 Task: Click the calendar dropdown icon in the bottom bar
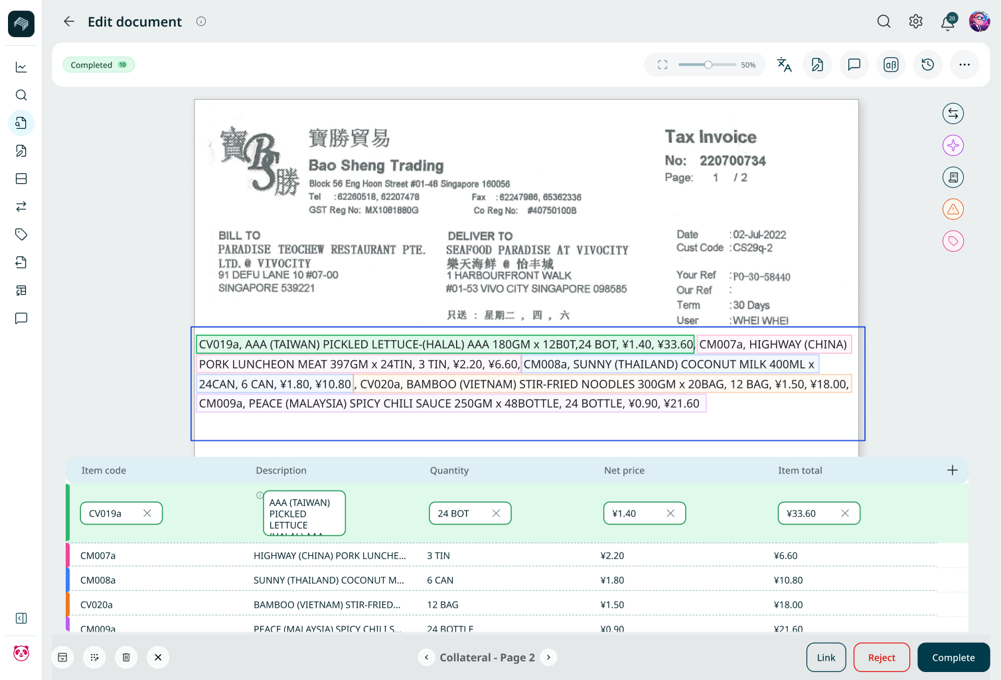pos(62,657)
